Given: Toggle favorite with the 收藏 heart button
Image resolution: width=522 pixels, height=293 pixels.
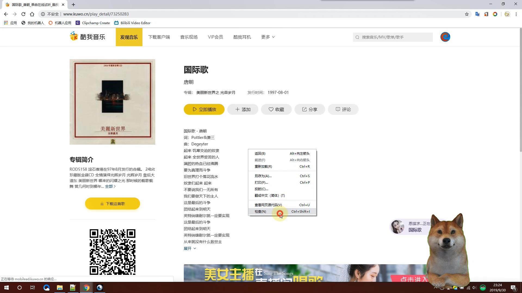Looking at the screenshot, I should pyautogui.click(x=276, y=109).
